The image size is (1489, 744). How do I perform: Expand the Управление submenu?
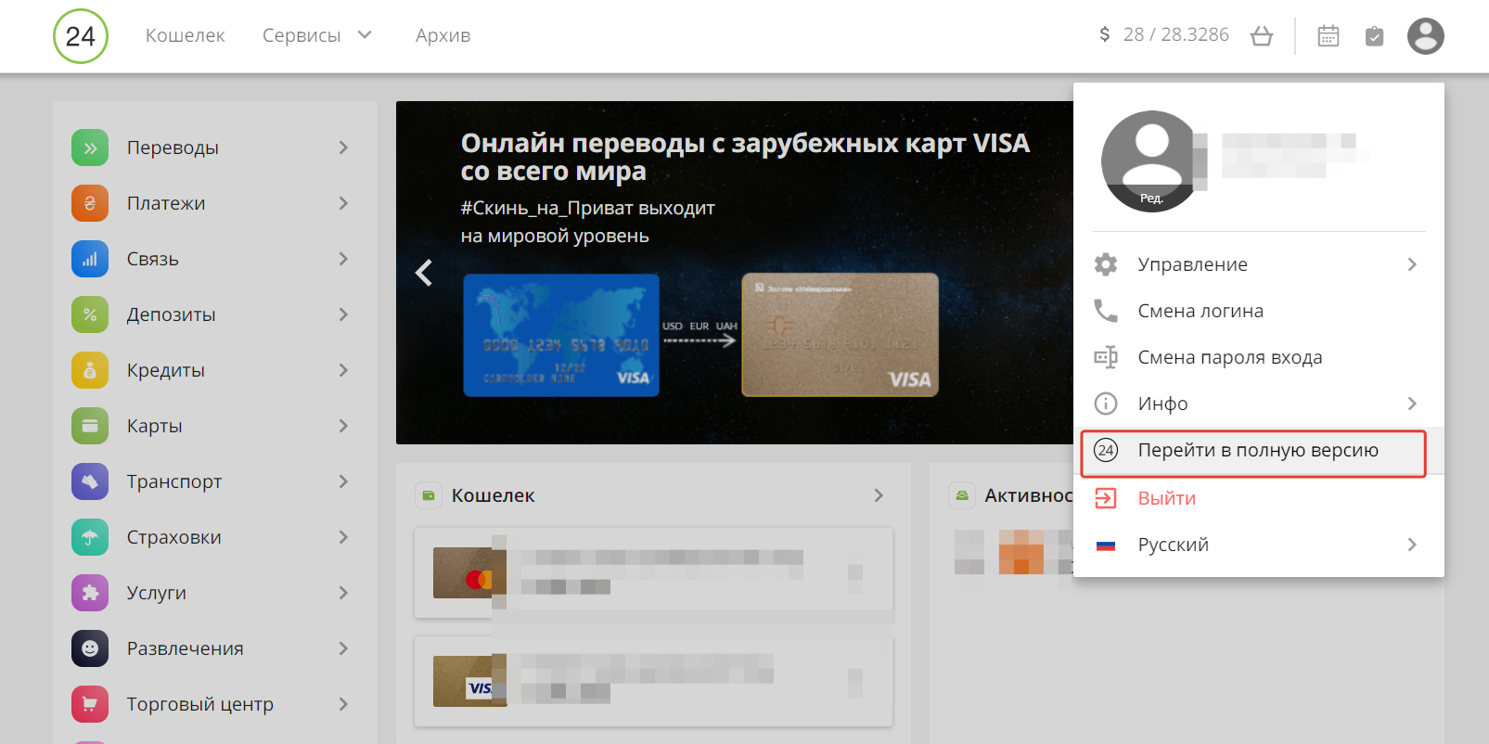[x=1257, y=264]
